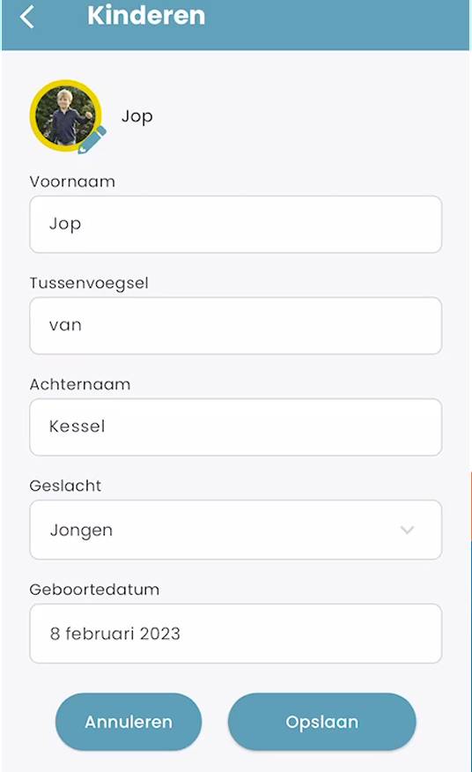Save changes with the Opslaan button

[322, 722]
